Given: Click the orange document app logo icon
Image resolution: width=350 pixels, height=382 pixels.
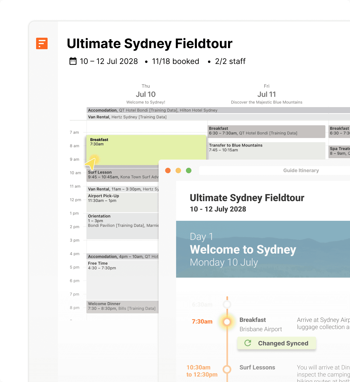Looking at the screenshot, I should 42,43.
